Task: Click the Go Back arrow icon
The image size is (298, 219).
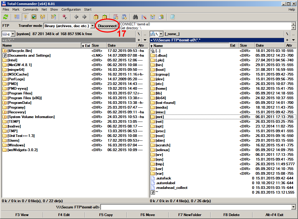Action: click(76, 17)
